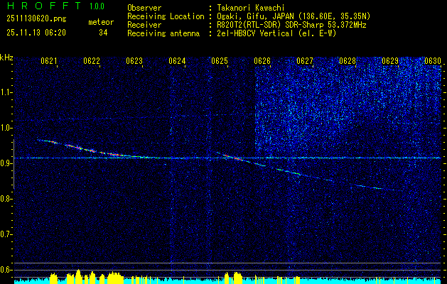The image size is (447, 284).
Task: Click observer name Takanori Kawachi
Action: coord(251,8)
